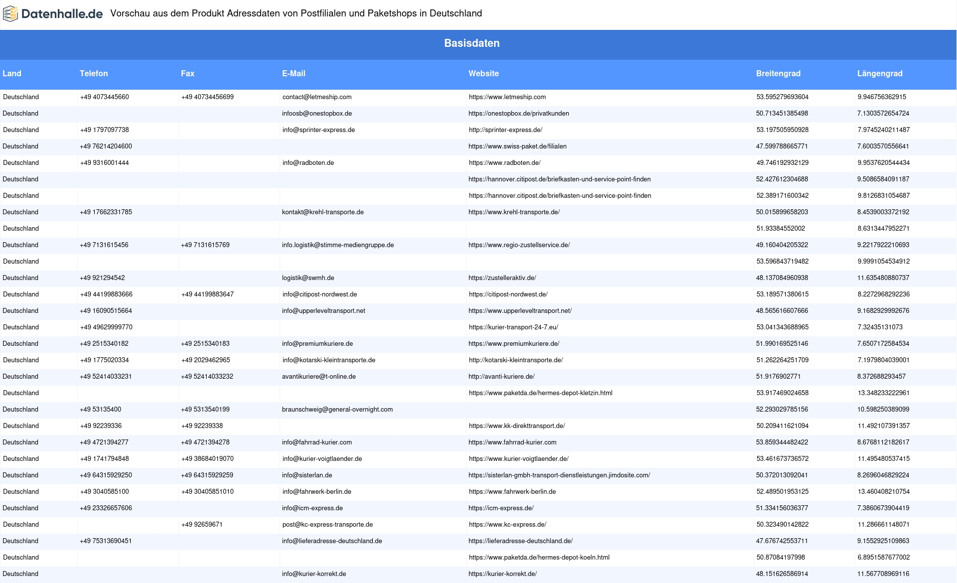The image size is (957, 583).
Task: Select the Telefon column header
Action: tap(94, 73)
